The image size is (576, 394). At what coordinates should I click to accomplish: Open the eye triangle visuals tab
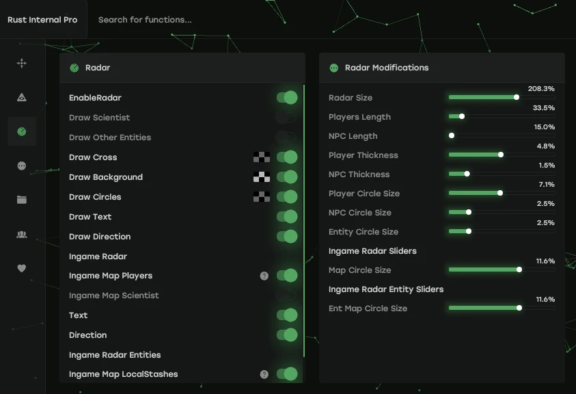click(x=22, y=97)
